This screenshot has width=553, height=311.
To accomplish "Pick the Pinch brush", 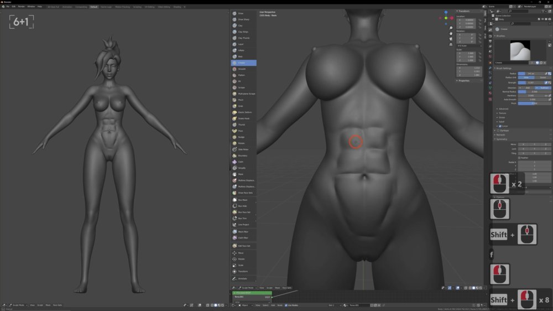I will click(243, 100).
